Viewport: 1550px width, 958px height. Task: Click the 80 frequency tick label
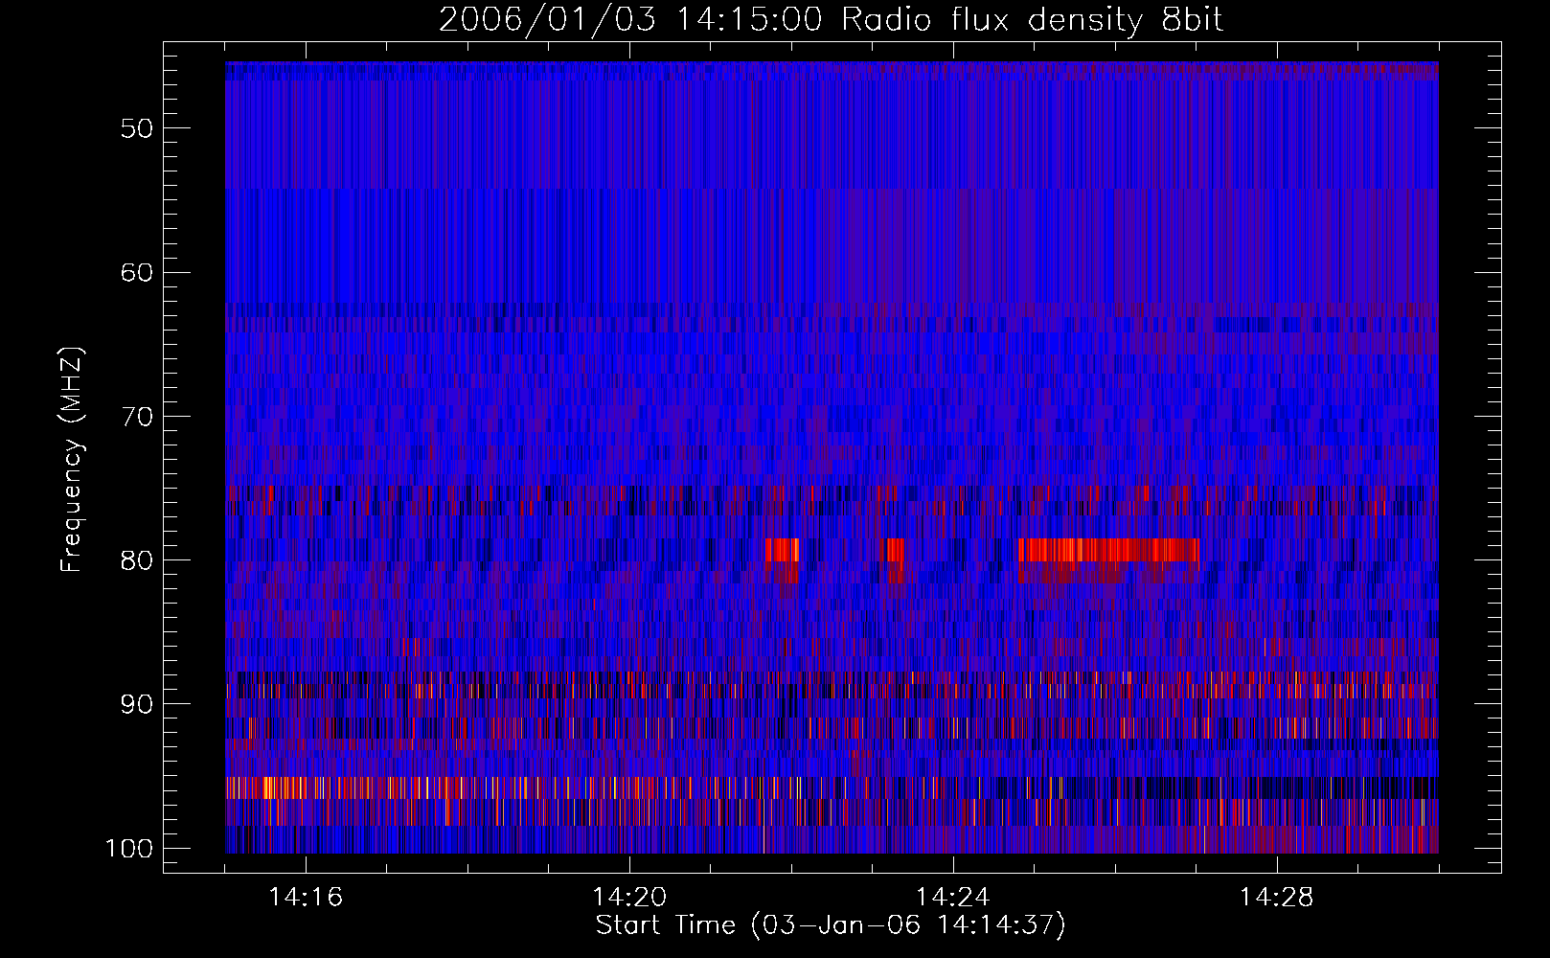pos(137,560)
